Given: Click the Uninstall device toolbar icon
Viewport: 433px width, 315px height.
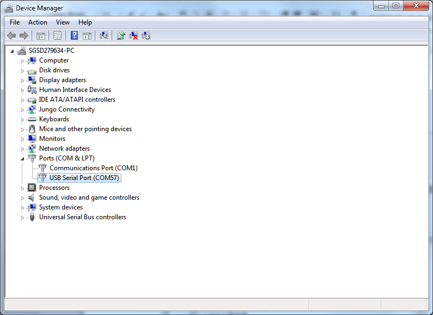Looking at the screenshot, I should coord(133,36).
